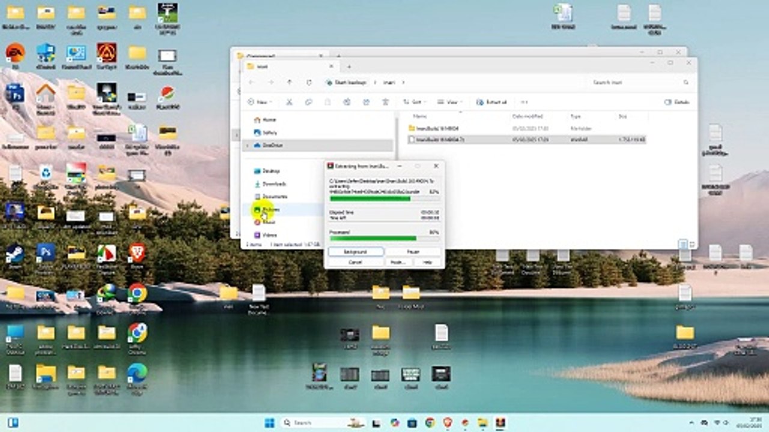Click the Brave icon on the taskbar

447,422
